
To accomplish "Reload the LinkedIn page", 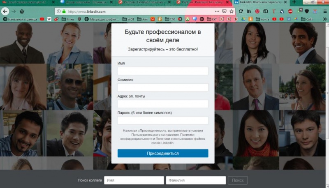I will 241,11.
